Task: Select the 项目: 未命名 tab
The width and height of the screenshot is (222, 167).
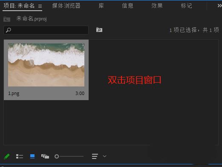Action: (19, 6)
